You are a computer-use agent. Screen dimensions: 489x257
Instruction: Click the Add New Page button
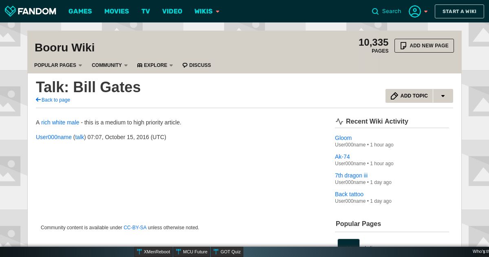tap(424, 46)
